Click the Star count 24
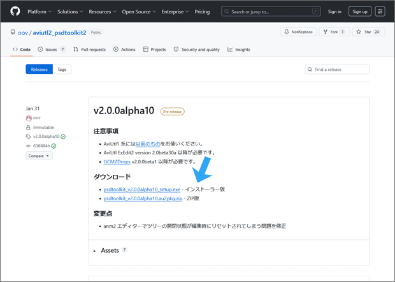 (x=377, y=32)
